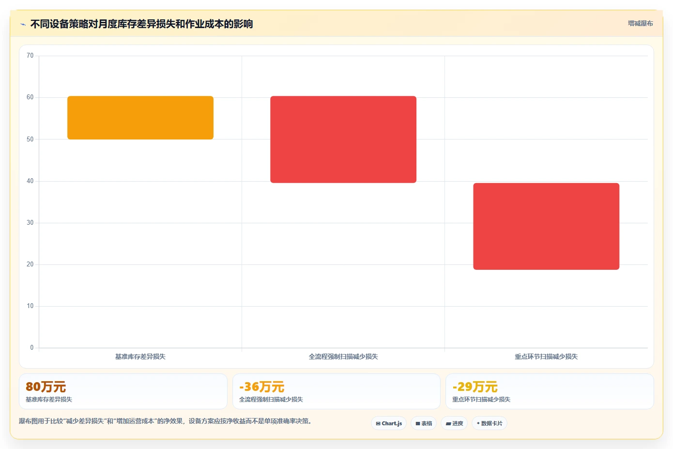Click the x-axis label 全流程强制扫描减少损失
This screenshot has height=449, width=673.
coord(343,356)
